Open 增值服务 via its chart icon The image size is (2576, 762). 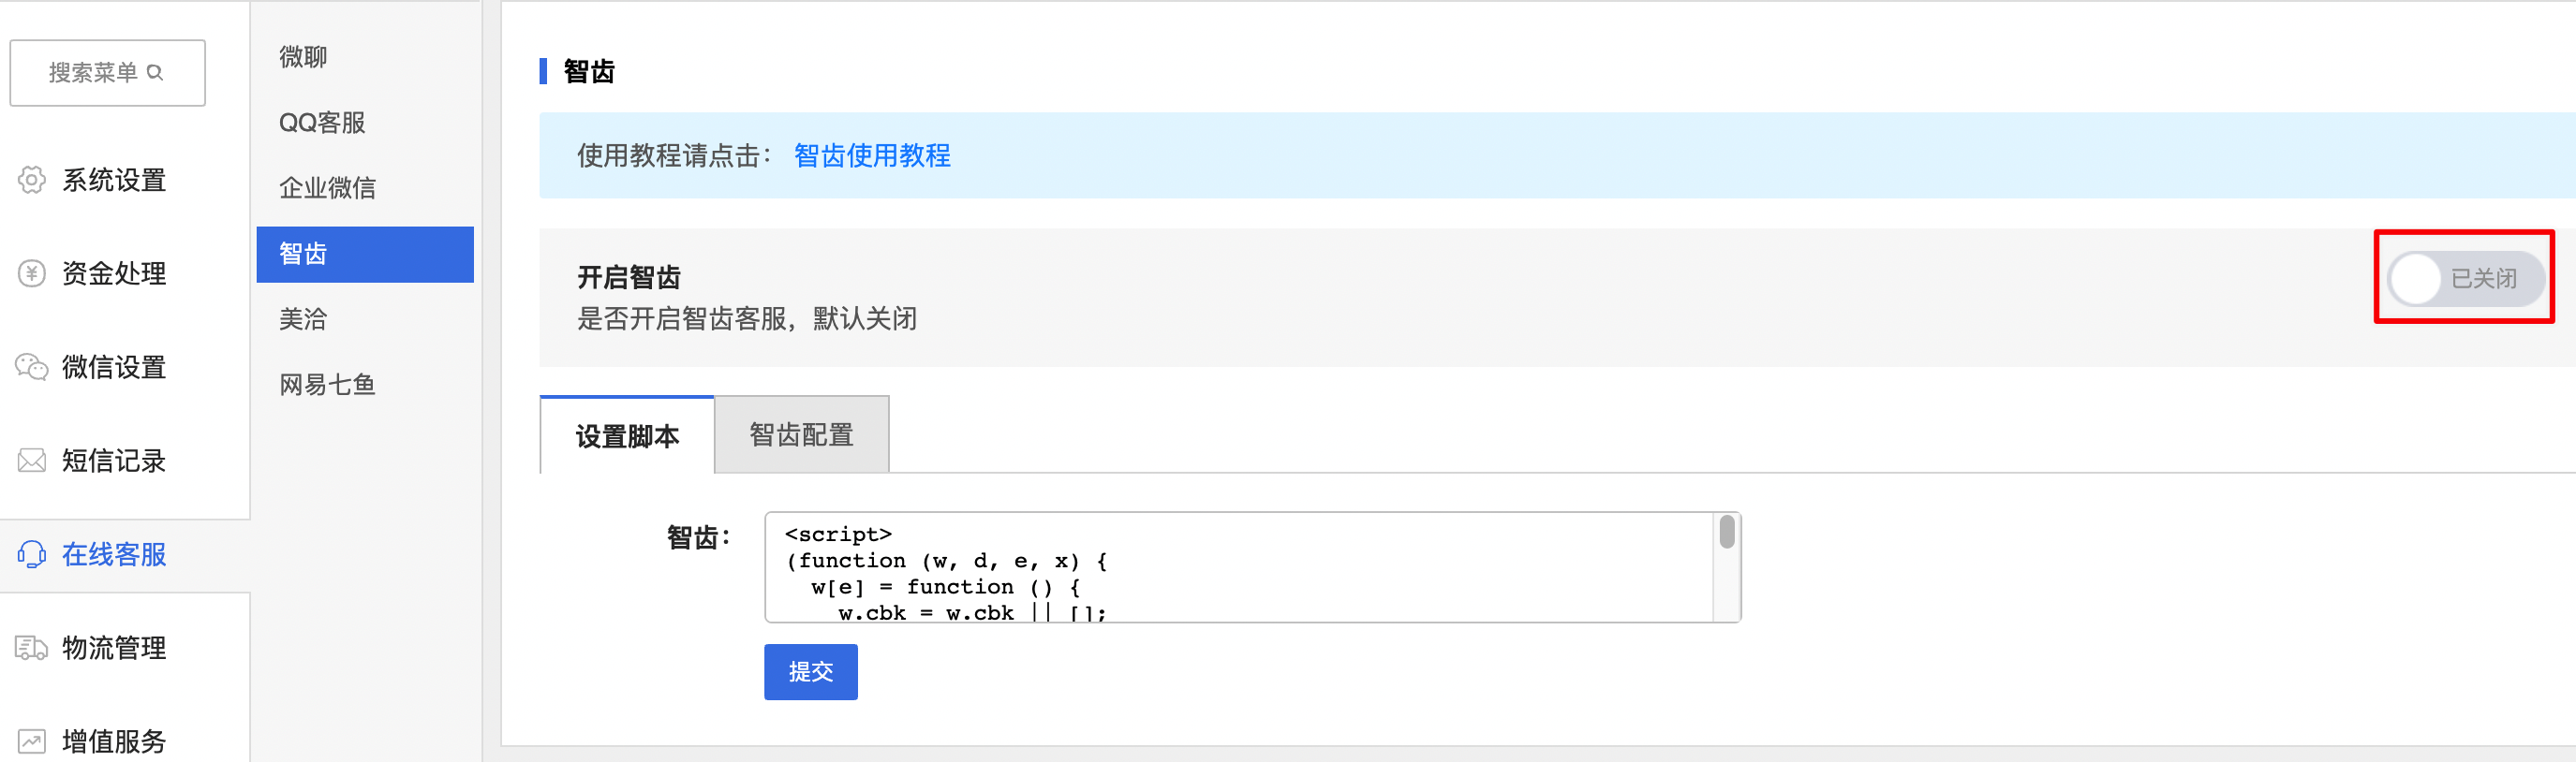[x=30, y=740]
